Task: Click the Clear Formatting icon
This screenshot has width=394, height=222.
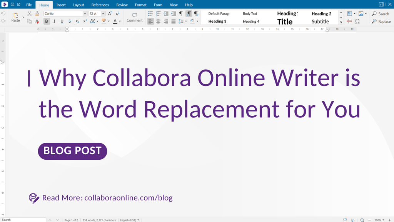Action: coord(37,21)
